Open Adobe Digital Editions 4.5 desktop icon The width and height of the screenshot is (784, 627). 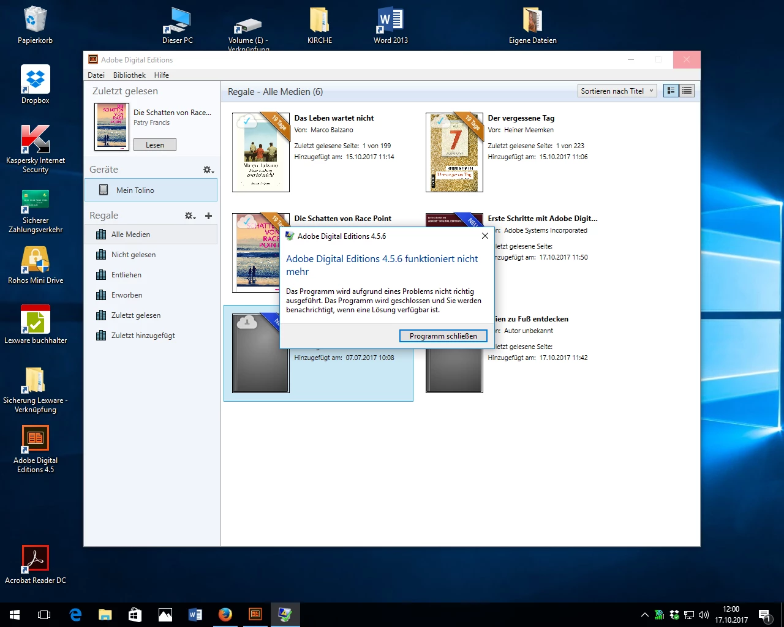(x=36, y=449)
